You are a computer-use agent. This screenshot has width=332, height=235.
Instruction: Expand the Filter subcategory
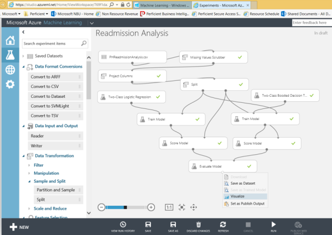click(29, 165)
